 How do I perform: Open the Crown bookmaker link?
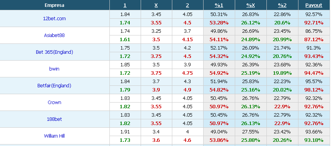55,102
